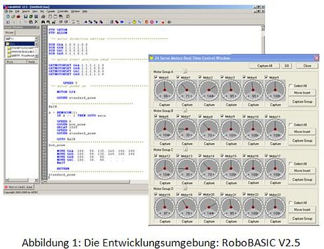Click the Motor7 dial showing 35
The width and height of the screenshot is (324, 249).
(187, 129)
